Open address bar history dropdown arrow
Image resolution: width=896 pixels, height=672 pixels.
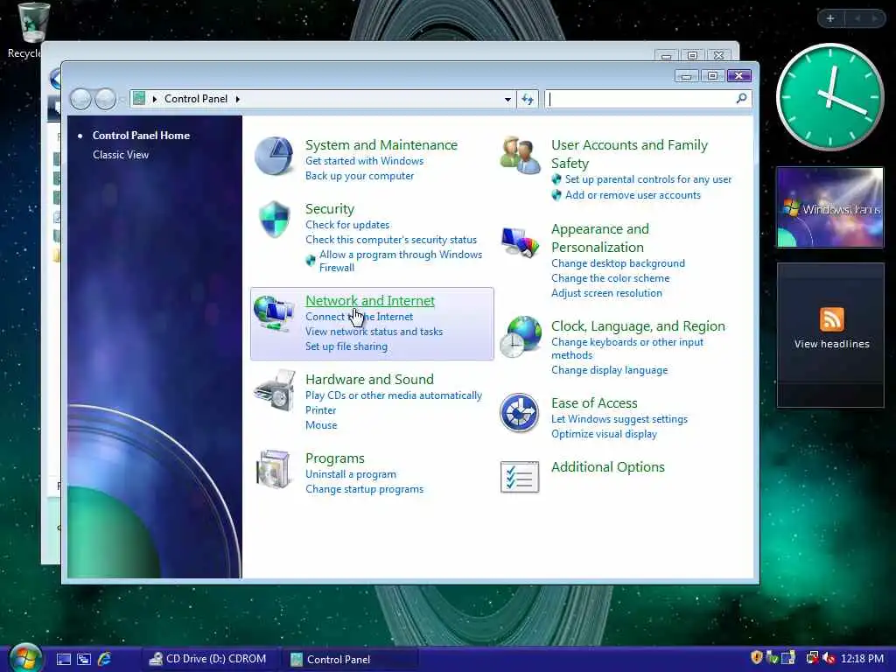click(x=507, y=100)
